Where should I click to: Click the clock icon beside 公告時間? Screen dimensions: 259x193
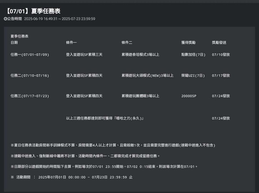point(5,19)
